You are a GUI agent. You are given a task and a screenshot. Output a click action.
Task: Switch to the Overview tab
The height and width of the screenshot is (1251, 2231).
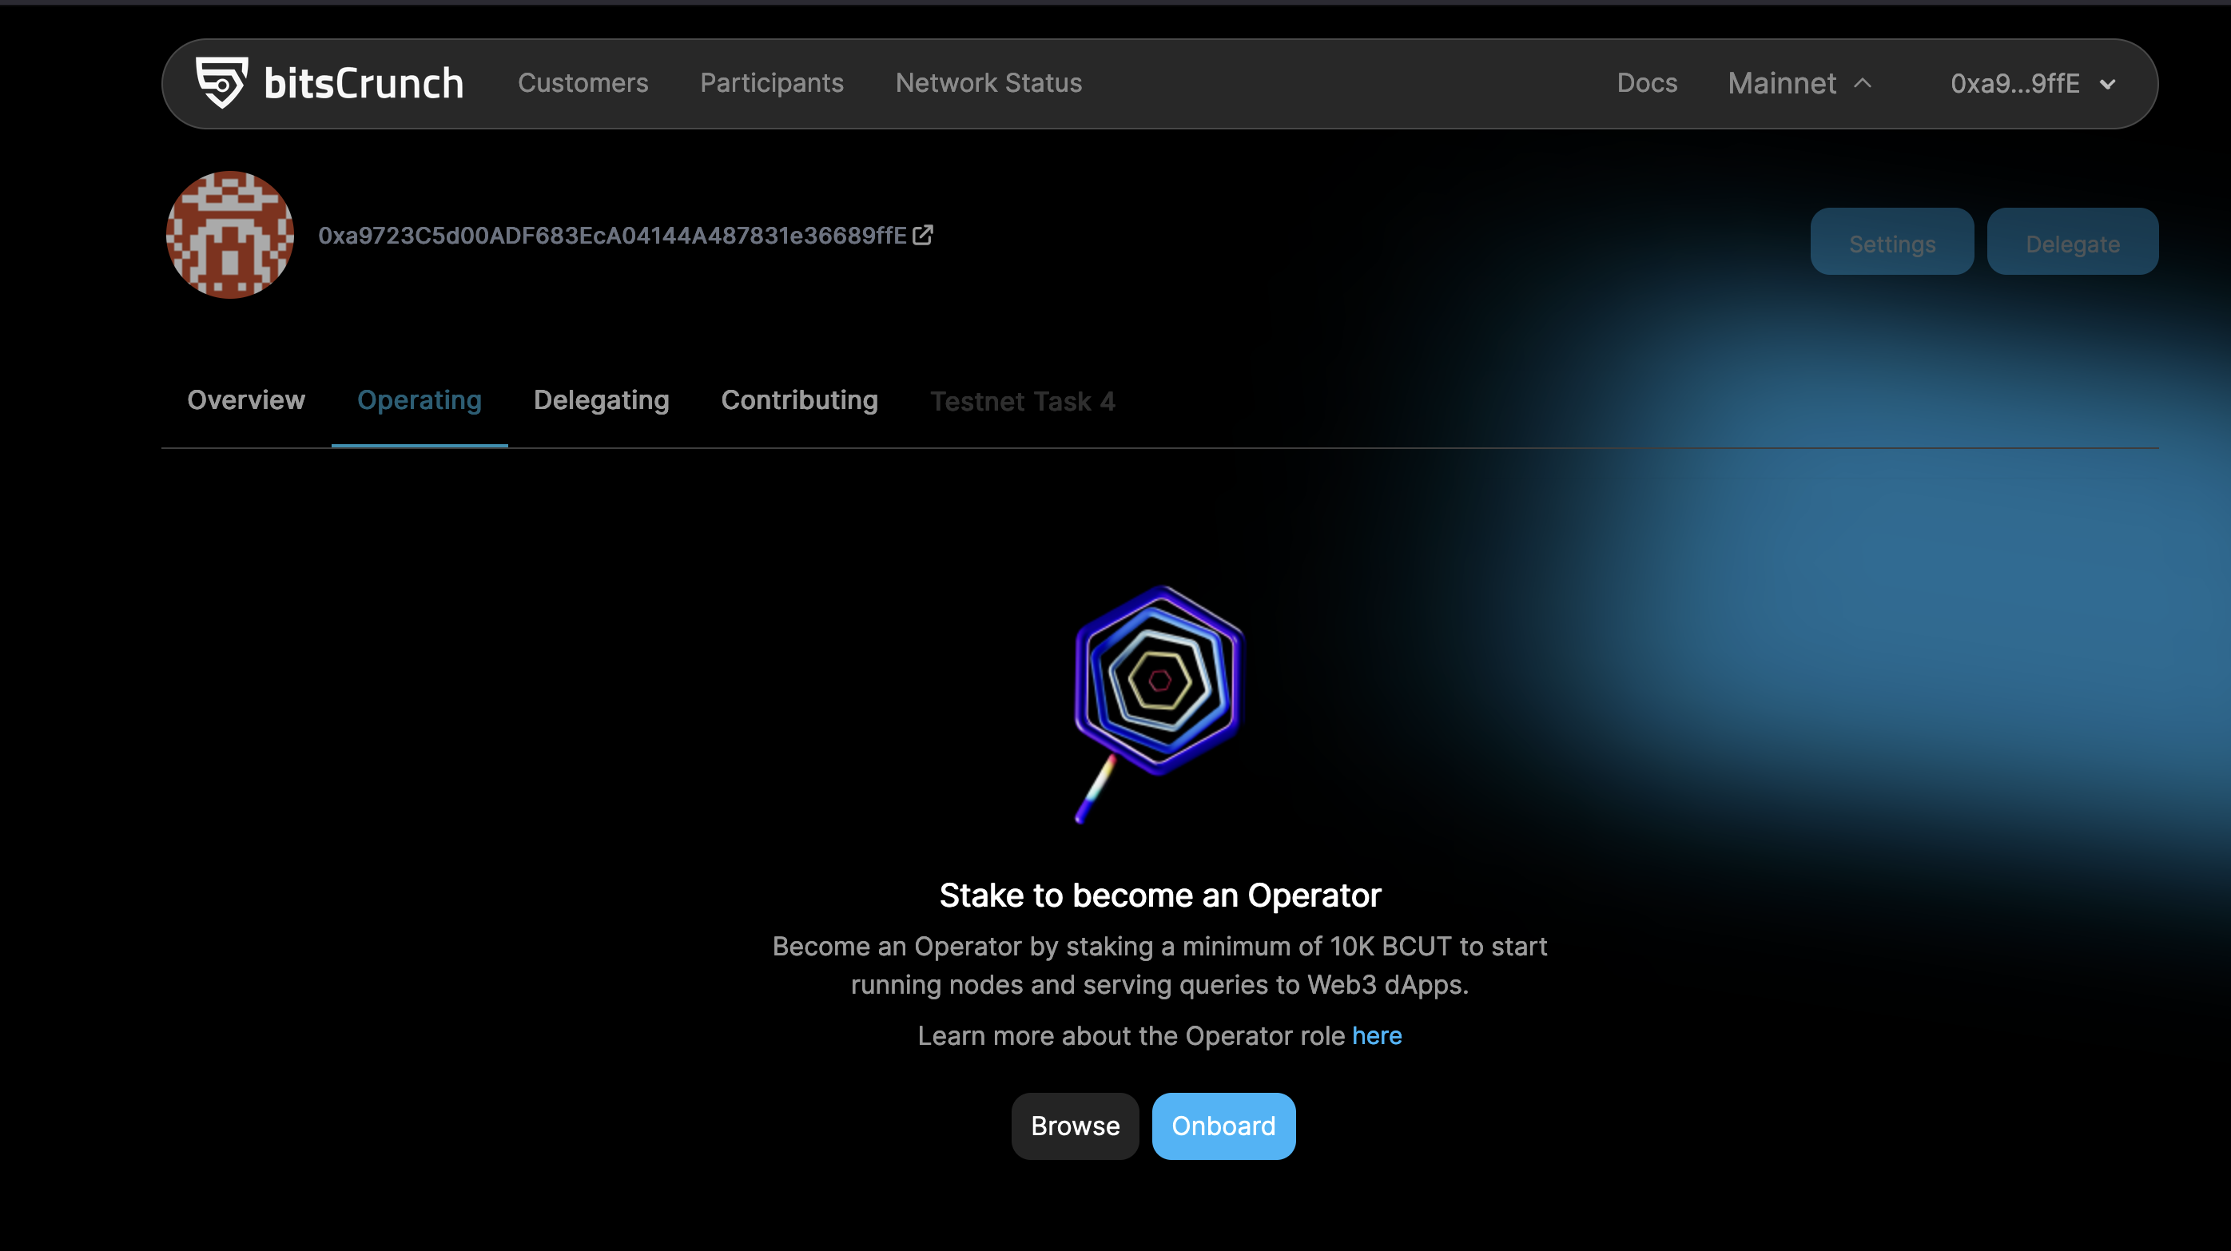(x=246, y=400)
